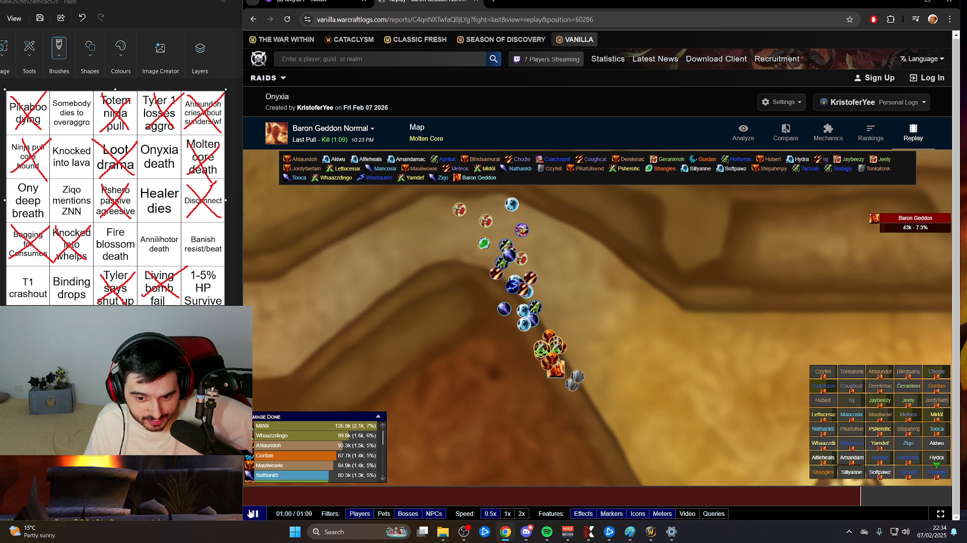The height and width of the screenshot is (543, 967).
Task: Set playback speed to 2x
Action: [x=522, y=513]
